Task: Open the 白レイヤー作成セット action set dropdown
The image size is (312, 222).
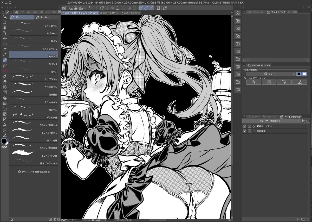Action: coord(272,121)
